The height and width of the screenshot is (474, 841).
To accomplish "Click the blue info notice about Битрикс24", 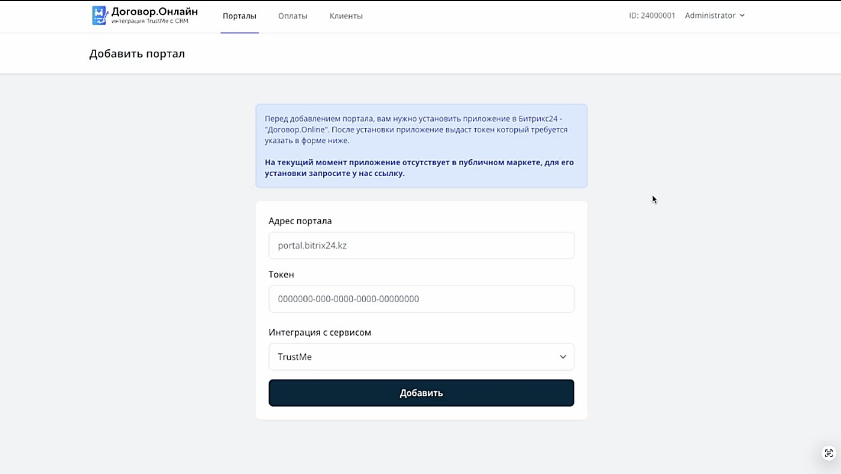I will [x=421, y=146].
